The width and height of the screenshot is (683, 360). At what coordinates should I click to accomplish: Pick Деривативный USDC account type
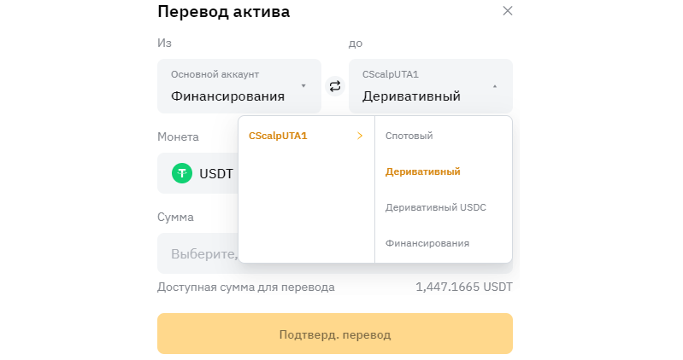[436, 207]
